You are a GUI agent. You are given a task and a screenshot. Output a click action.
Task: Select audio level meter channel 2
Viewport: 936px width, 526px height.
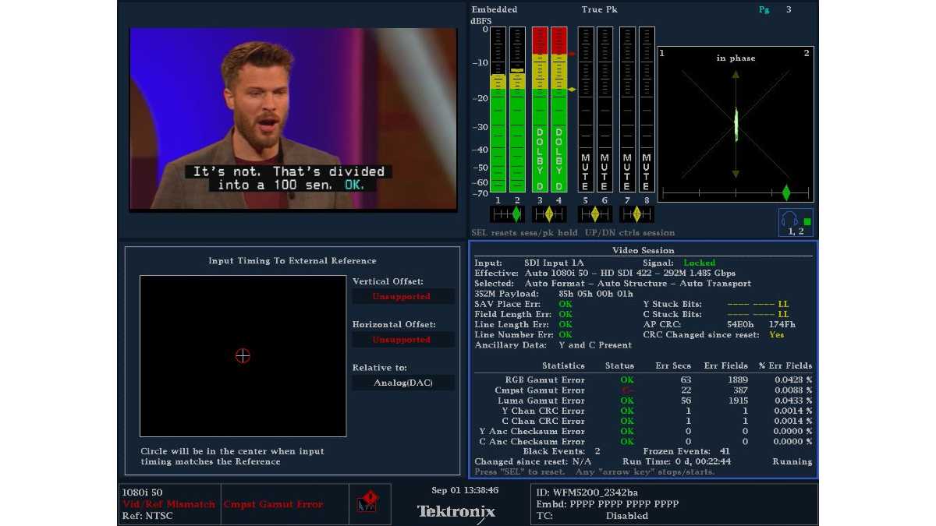click(x=517, y=110)
